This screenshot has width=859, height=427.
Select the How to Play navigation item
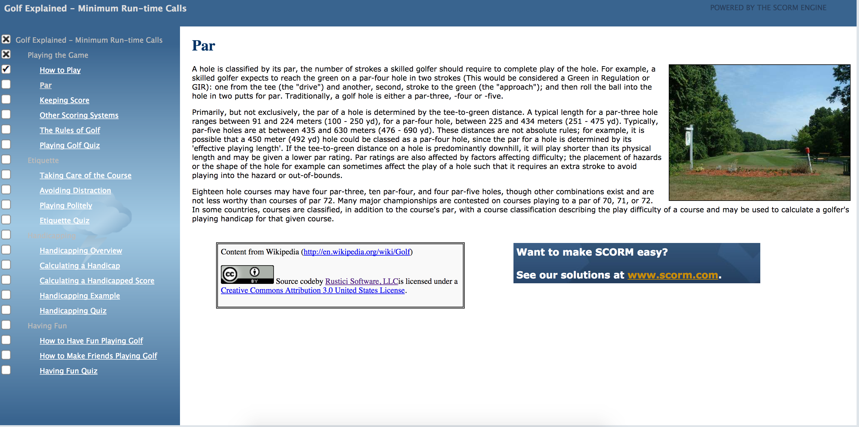click(60, 70)
